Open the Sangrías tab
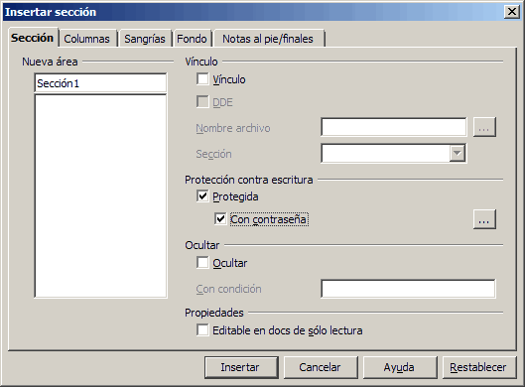 pos(145,39)
